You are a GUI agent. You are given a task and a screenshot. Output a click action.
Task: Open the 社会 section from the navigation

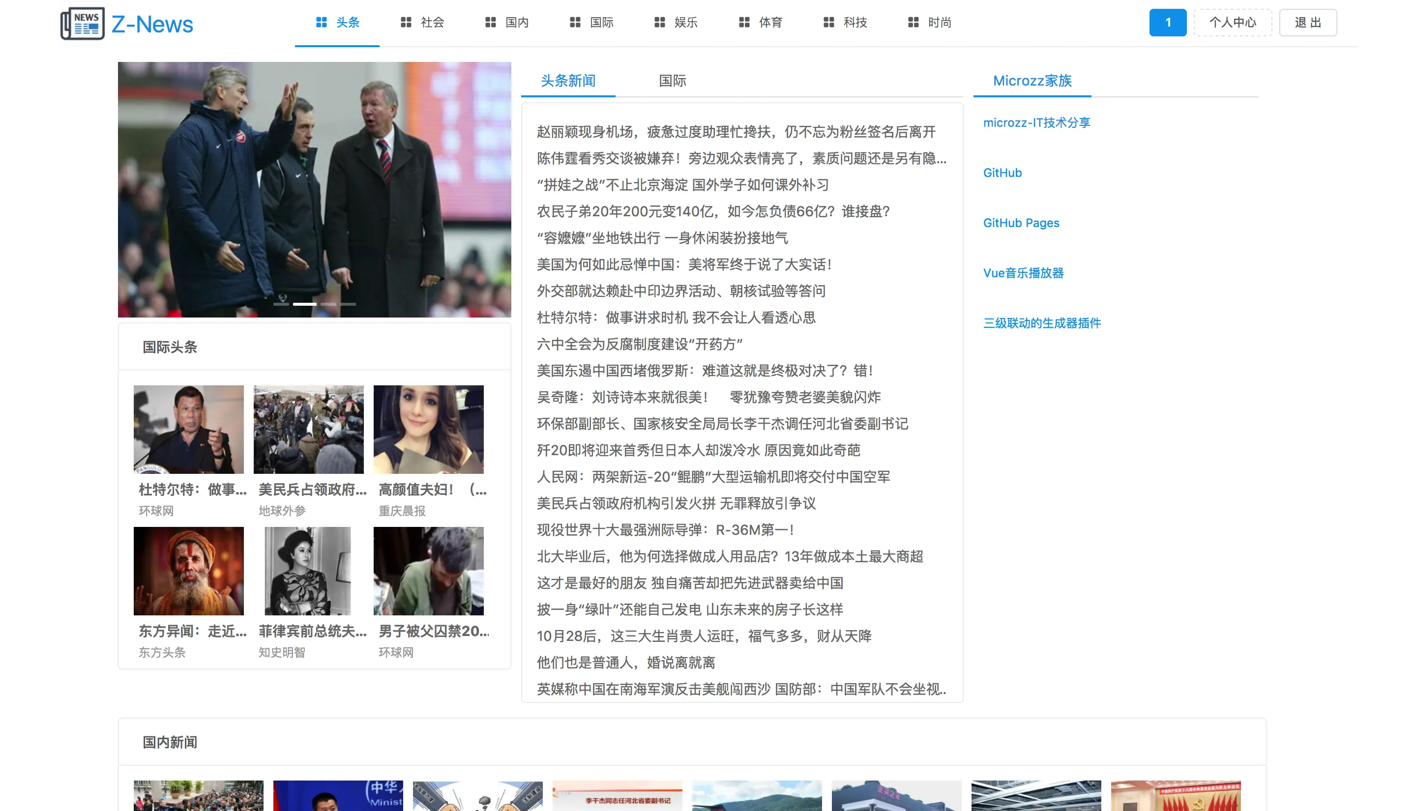click(x=432, y=23)
